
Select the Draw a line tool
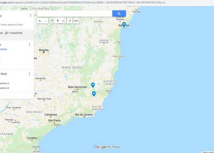point(63,21)
